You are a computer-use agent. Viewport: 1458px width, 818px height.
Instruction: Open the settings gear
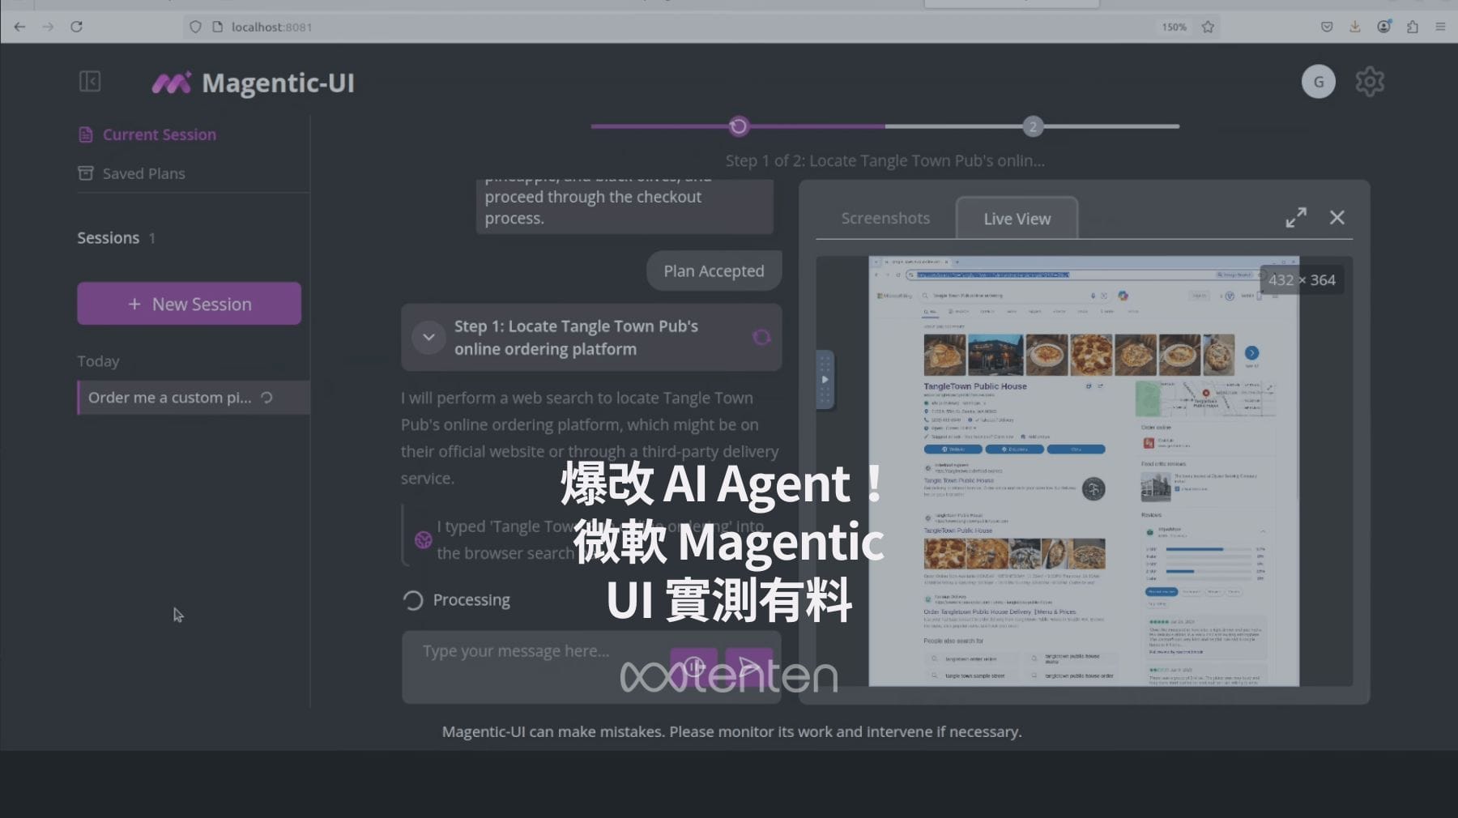point(1370,82)
